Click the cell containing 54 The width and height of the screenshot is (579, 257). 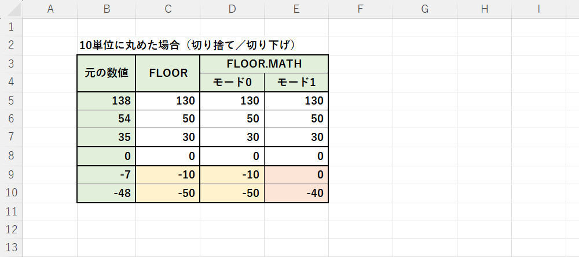[107, 119]
